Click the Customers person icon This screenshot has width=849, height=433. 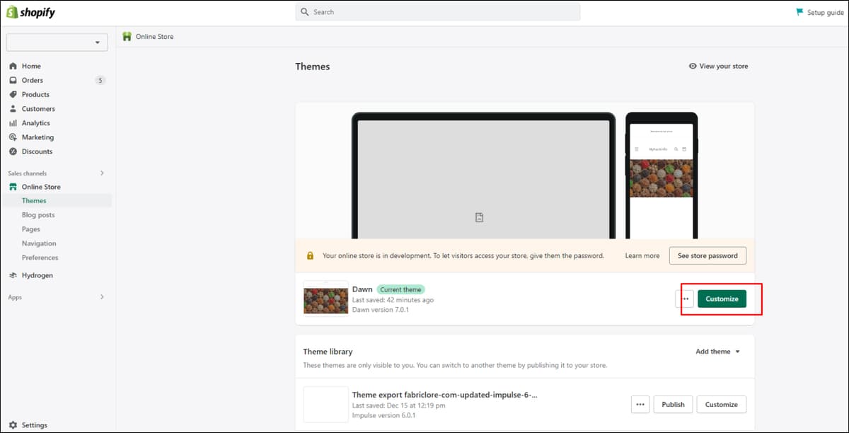click(x=13, y=108)
